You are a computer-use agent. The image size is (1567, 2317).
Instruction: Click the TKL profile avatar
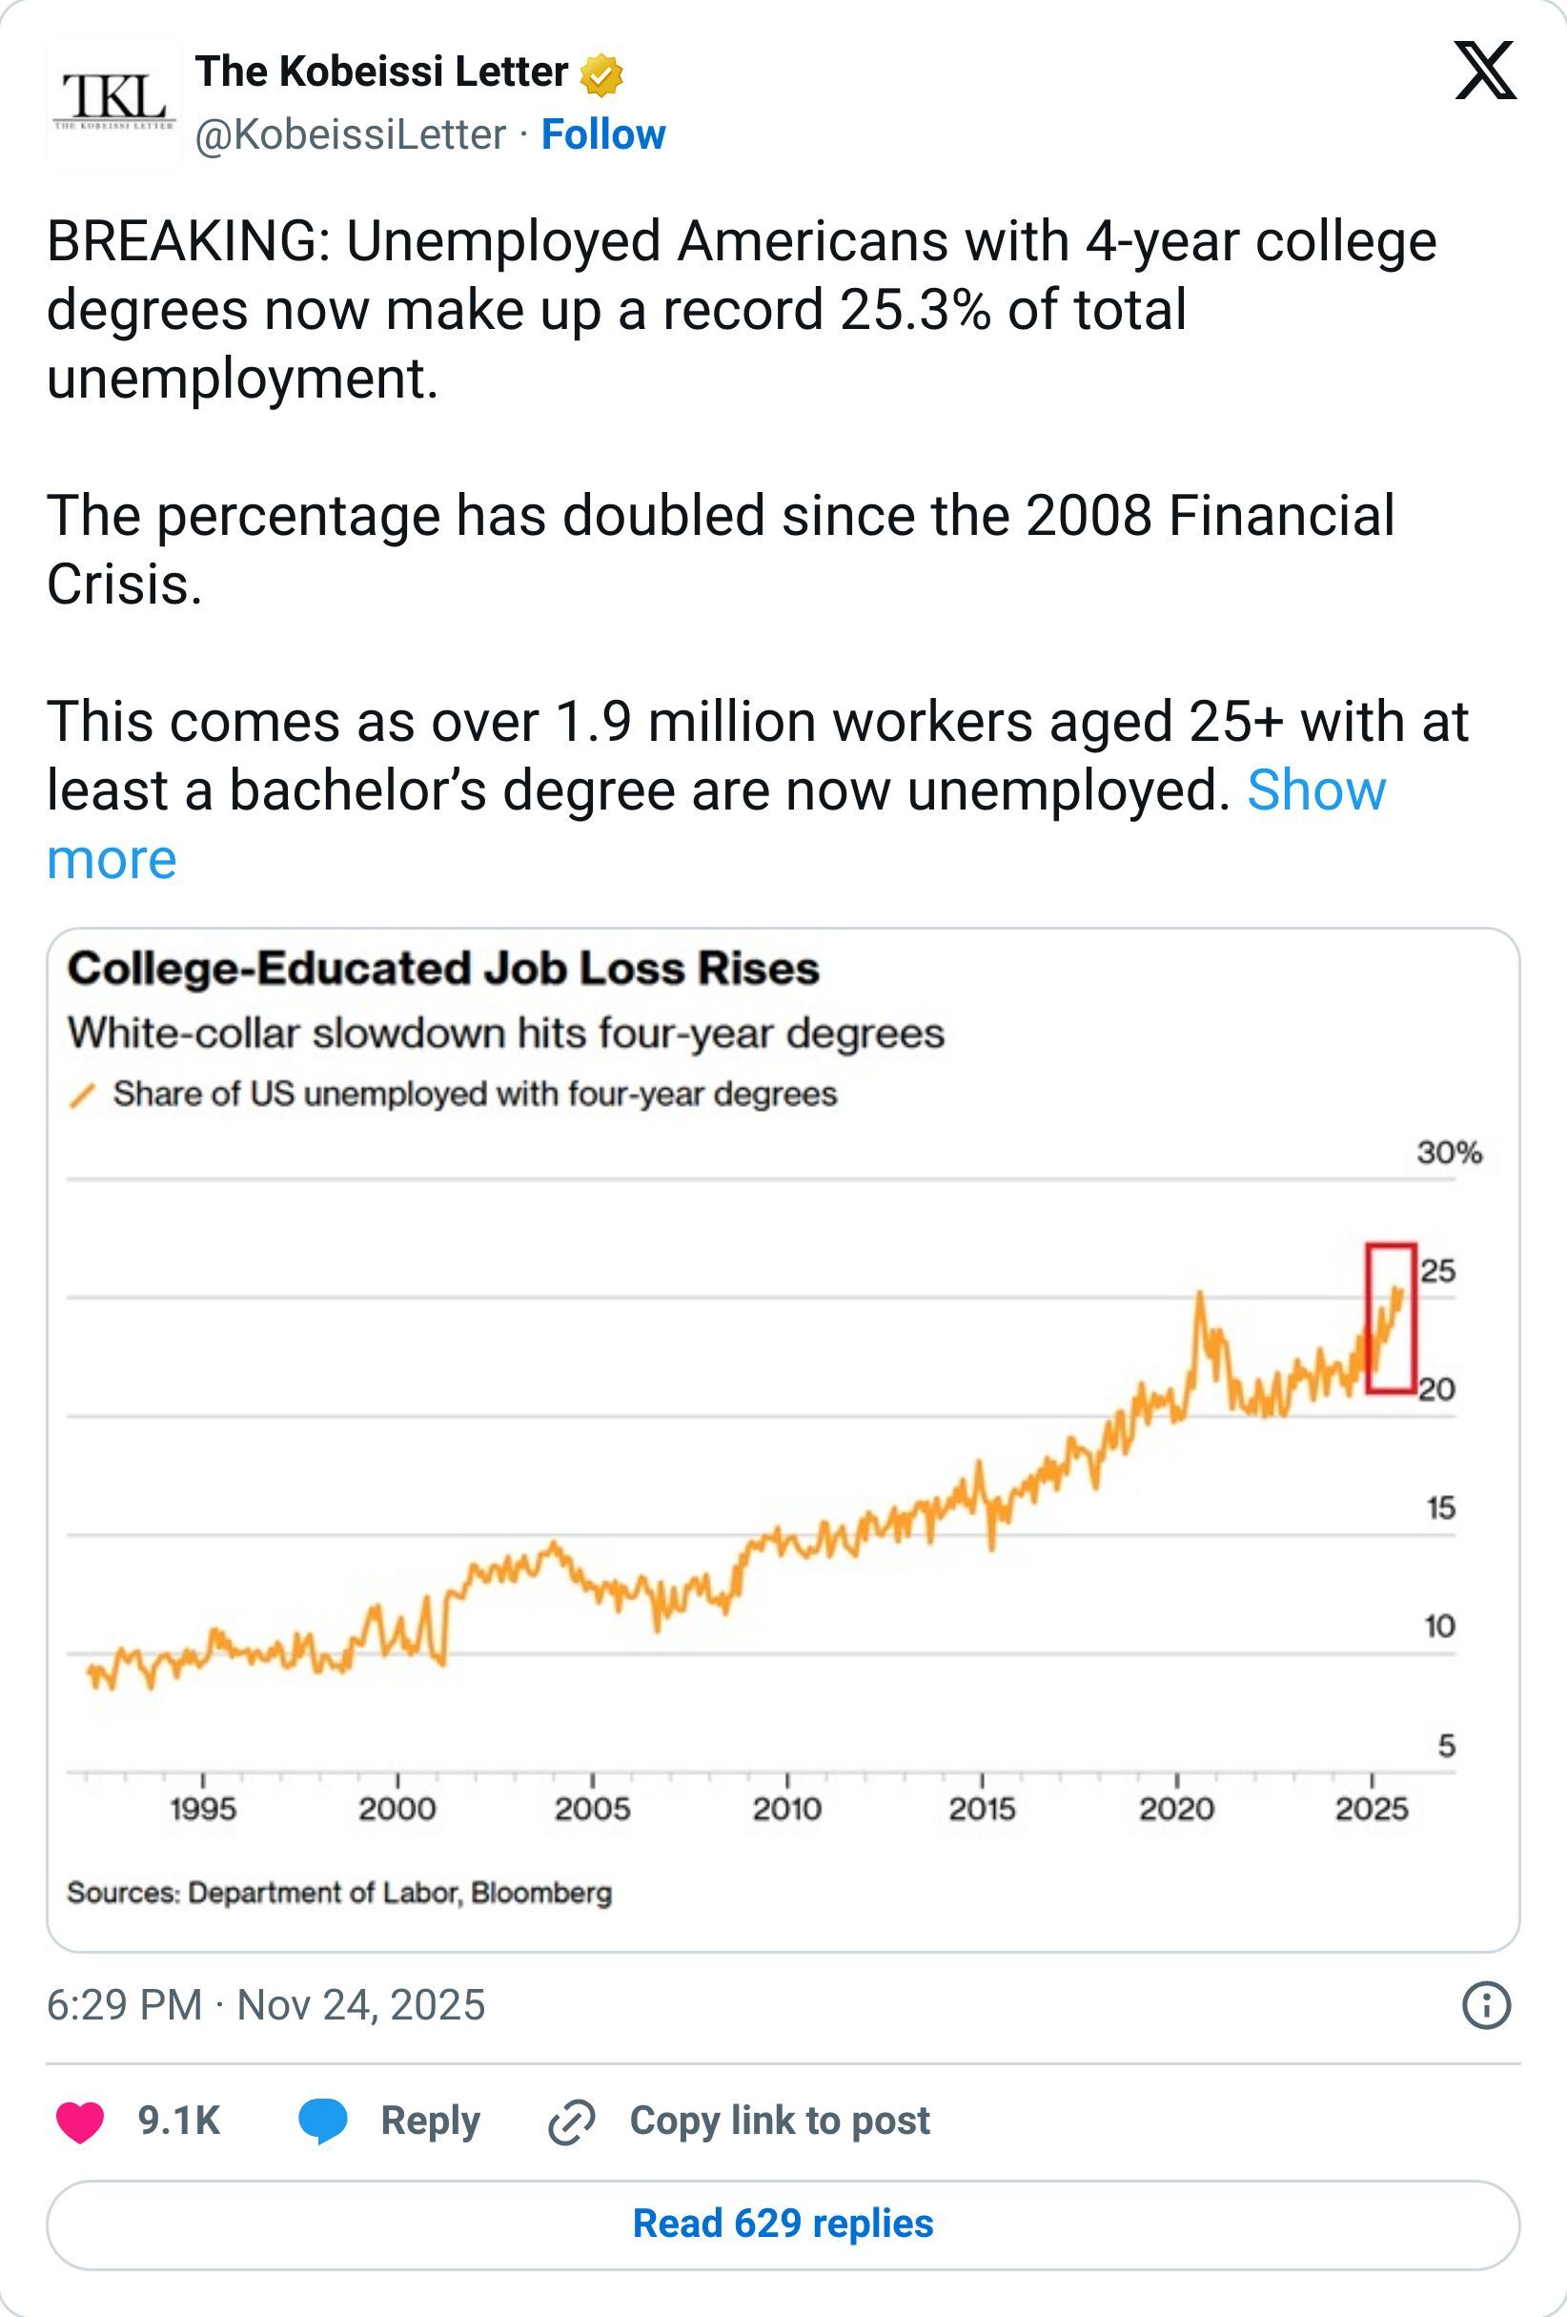coord(113,103)
